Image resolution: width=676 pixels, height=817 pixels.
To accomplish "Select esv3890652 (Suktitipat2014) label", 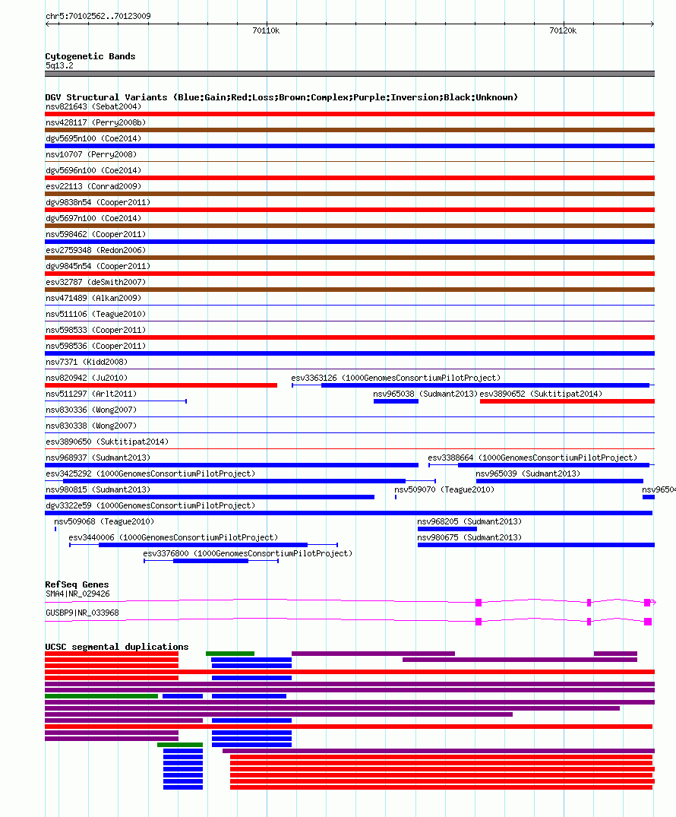I will pyautogui.click(x=541, y=394).
